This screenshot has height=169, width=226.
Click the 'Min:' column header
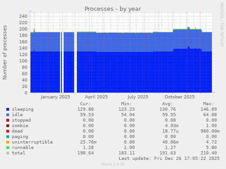[126, 104]
